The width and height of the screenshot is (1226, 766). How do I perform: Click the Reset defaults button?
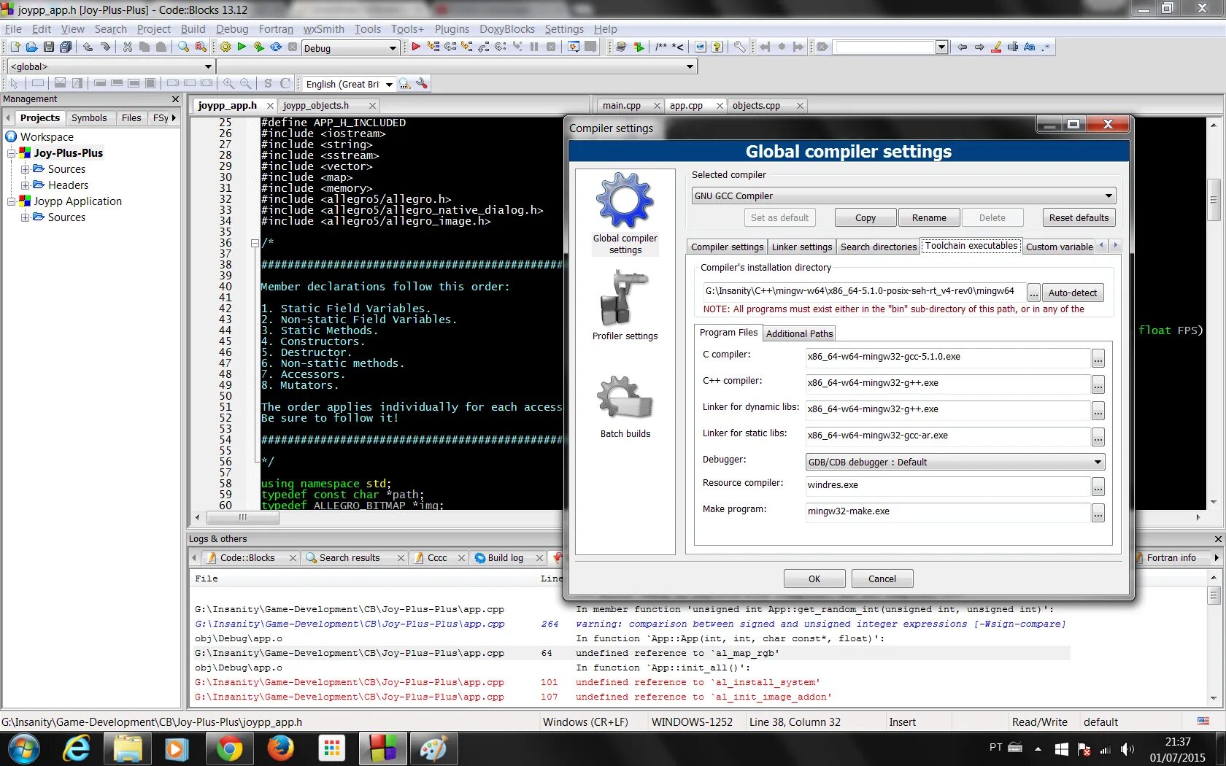tap(1079, 217)
